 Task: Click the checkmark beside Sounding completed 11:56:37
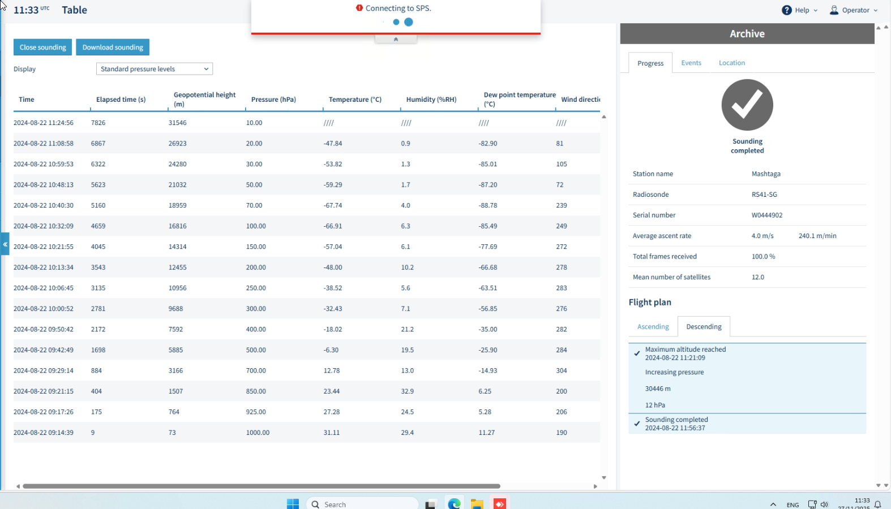coord(637,424)
